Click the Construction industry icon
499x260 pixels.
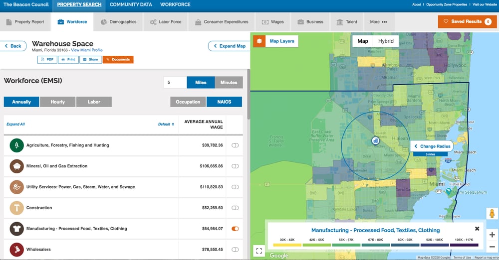16,208
